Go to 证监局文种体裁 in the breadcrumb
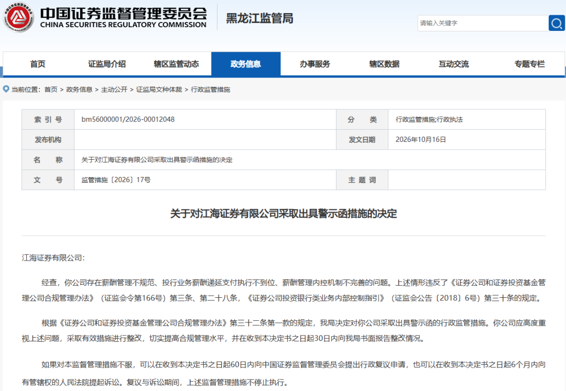The height and width of the screenshot is (391, 566). pyautogui.click(x=159, y=90)
